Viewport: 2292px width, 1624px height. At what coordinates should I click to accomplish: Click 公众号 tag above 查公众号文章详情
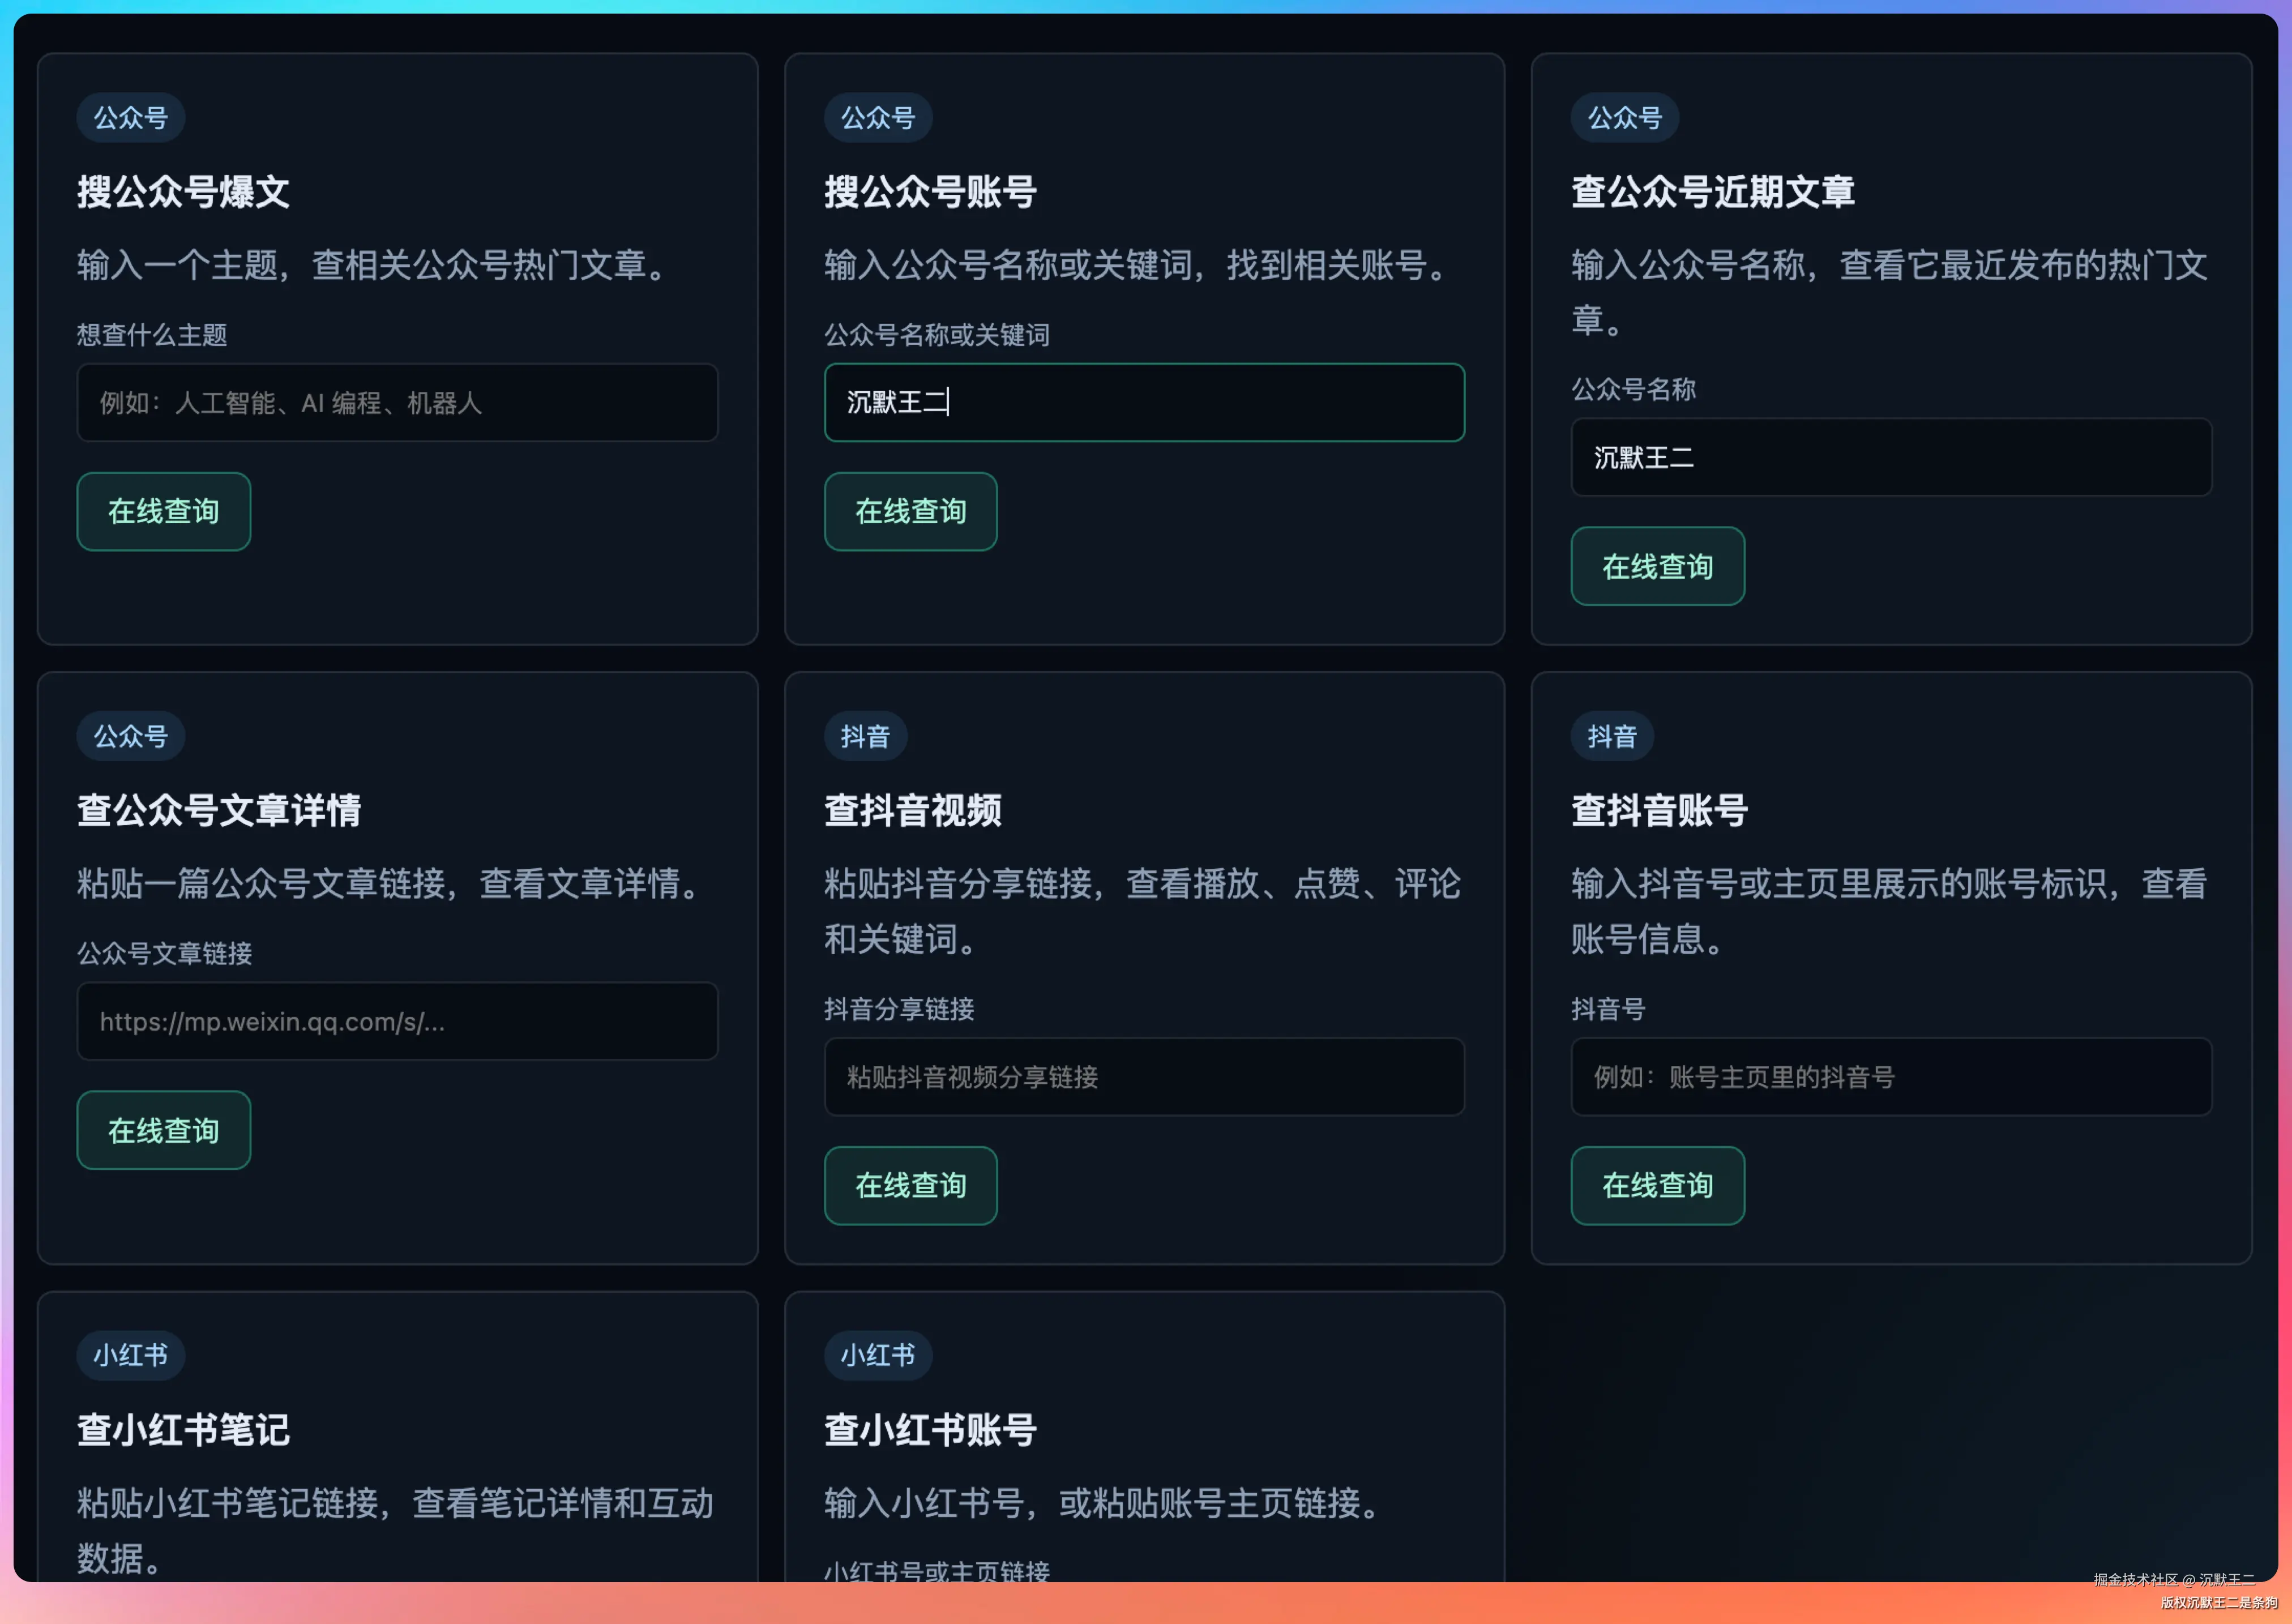click(x=131, y=737)
